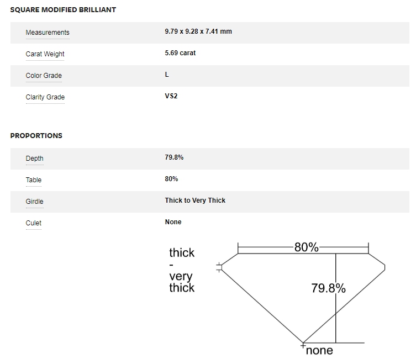Select the 5.69 carat value text
This screenshot has width=416, height=364.
point(180,53)
